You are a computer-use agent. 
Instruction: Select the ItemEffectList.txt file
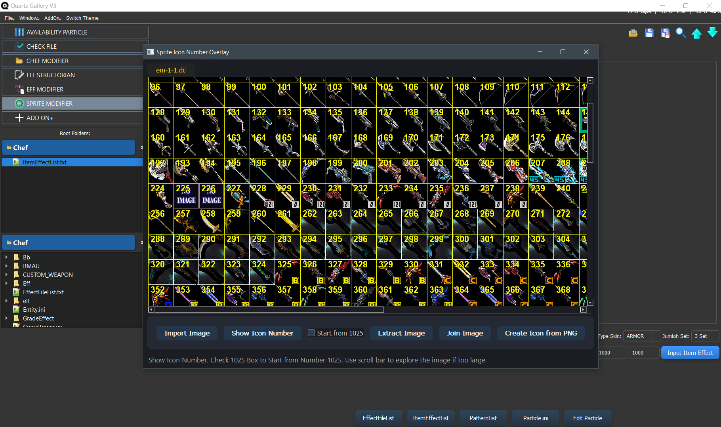click(44, 162)
